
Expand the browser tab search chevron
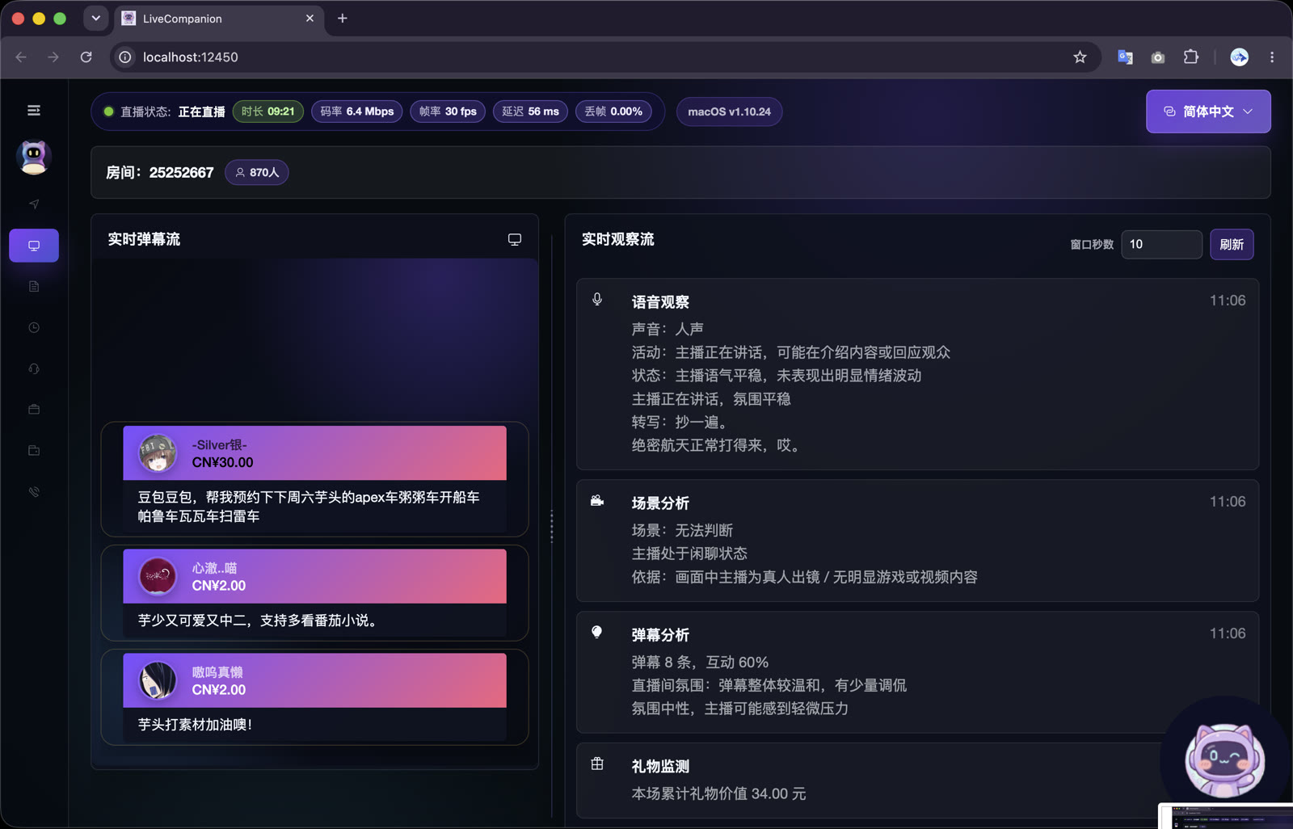95,18
